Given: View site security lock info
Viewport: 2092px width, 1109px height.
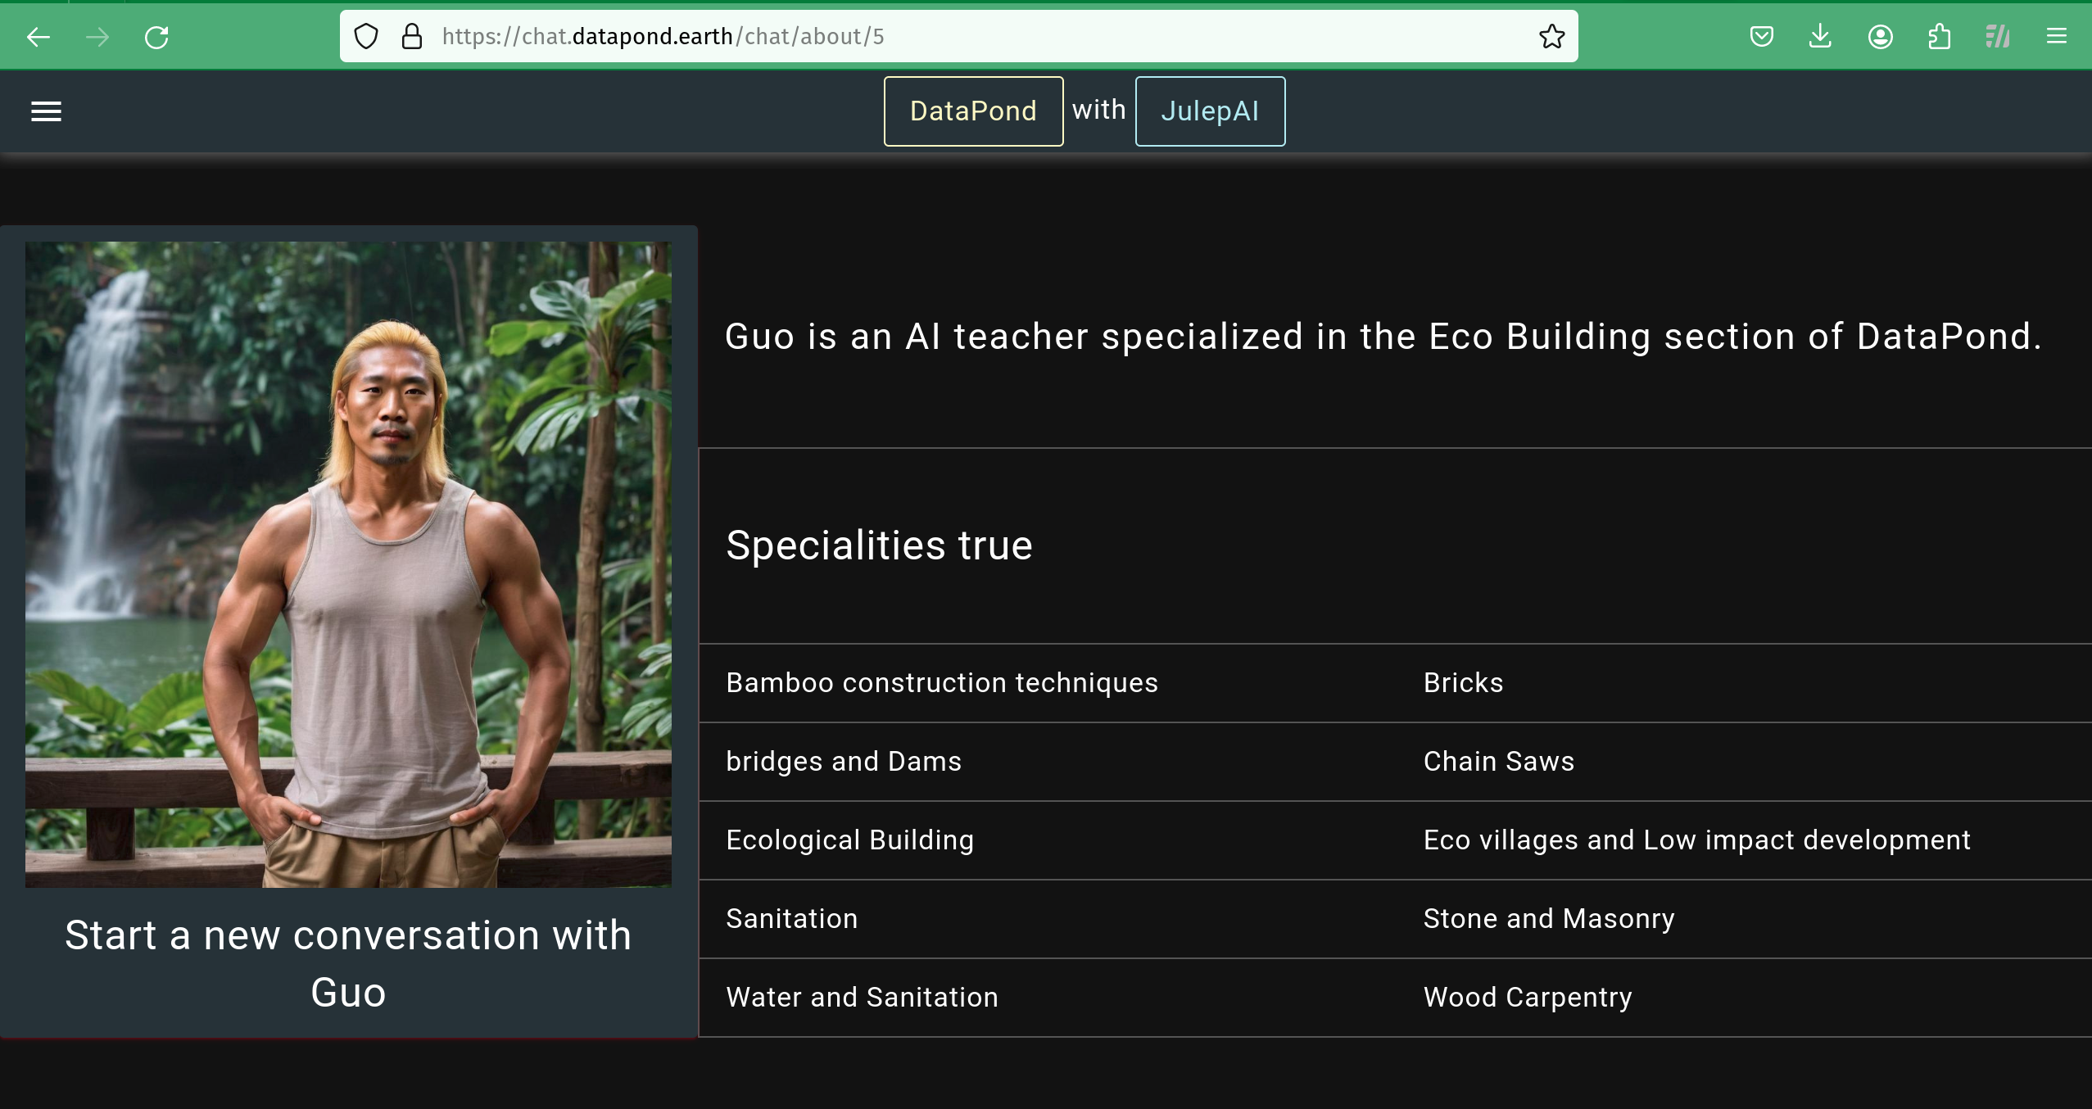Looking at the screenshot, I should tap(412, 37).
